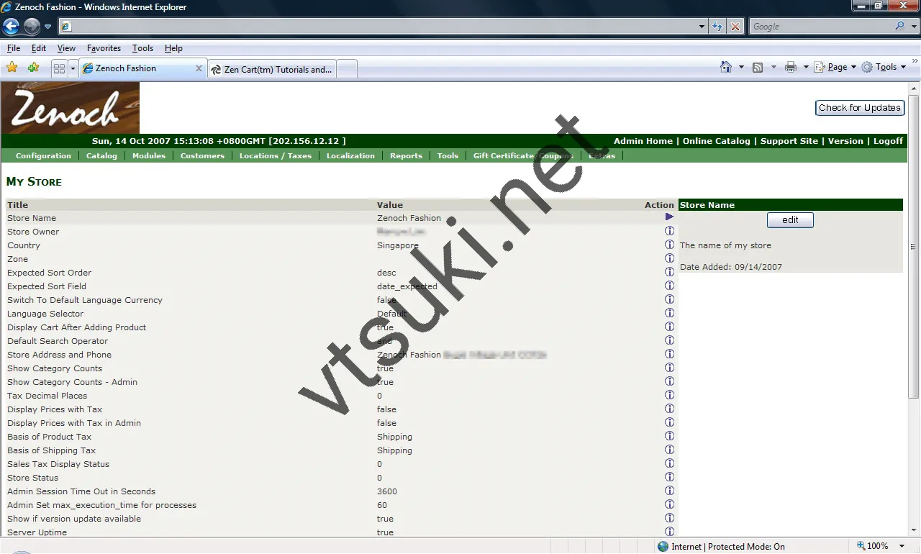Open the Print options dropdown arrow

coord(806,67)
